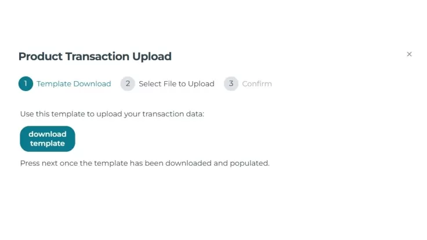
Task: Click the step 3 numbered circle
Action: click(231, 83)
